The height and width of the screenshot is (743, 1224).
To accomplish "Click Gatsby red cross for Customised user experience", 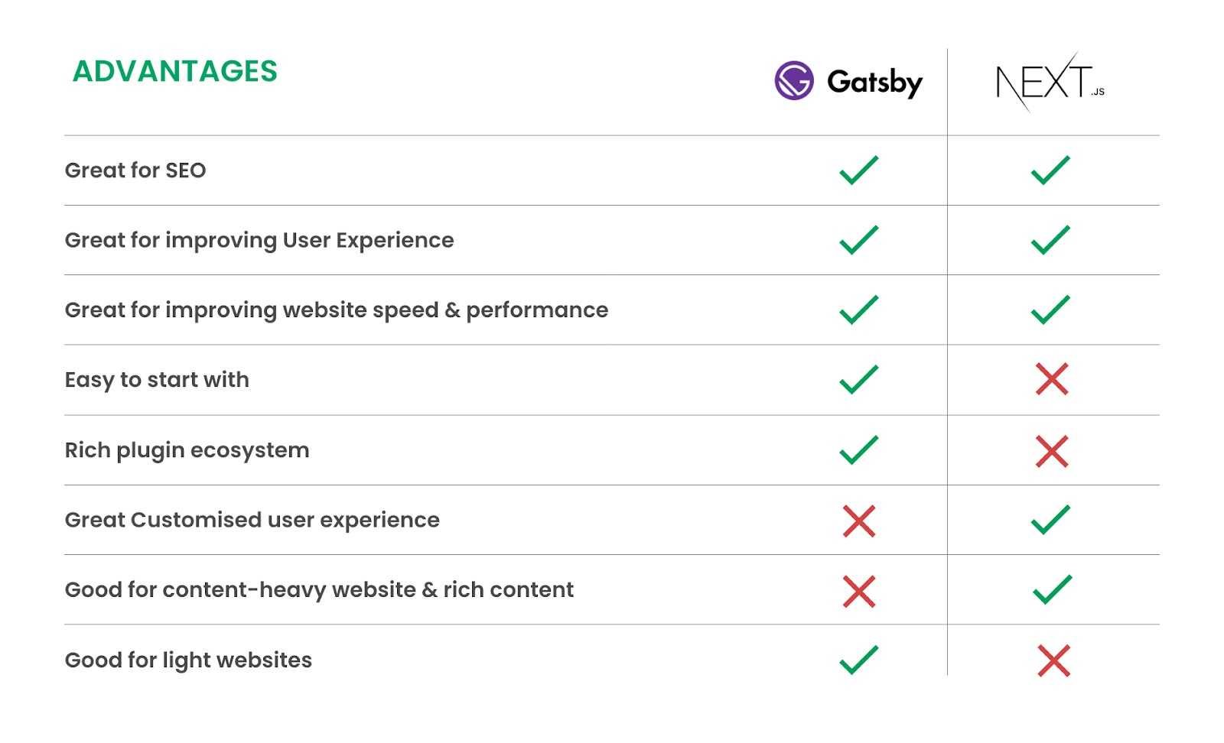I will coord(858,521).
